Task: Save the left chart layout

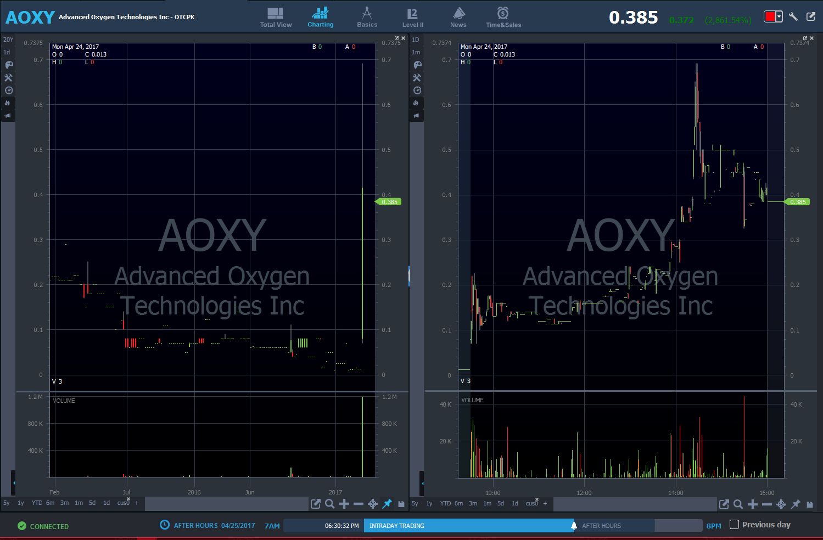Action: (x=401, y=504)
